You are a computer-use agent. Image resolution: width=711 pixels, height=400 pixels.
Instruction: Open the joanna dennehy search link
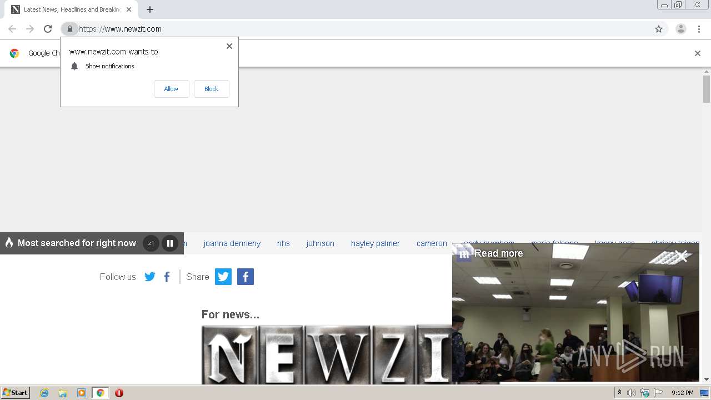232,243
